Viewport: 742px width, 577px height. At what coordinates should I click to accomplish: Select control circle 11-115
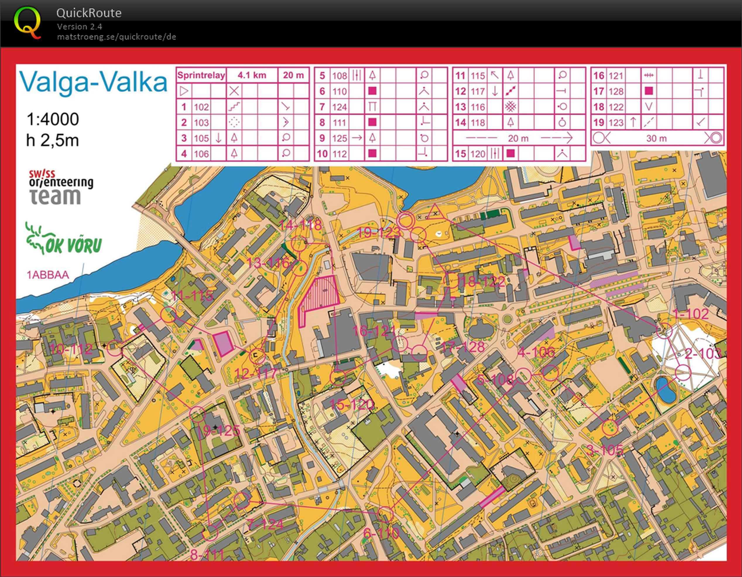[168, 315]
